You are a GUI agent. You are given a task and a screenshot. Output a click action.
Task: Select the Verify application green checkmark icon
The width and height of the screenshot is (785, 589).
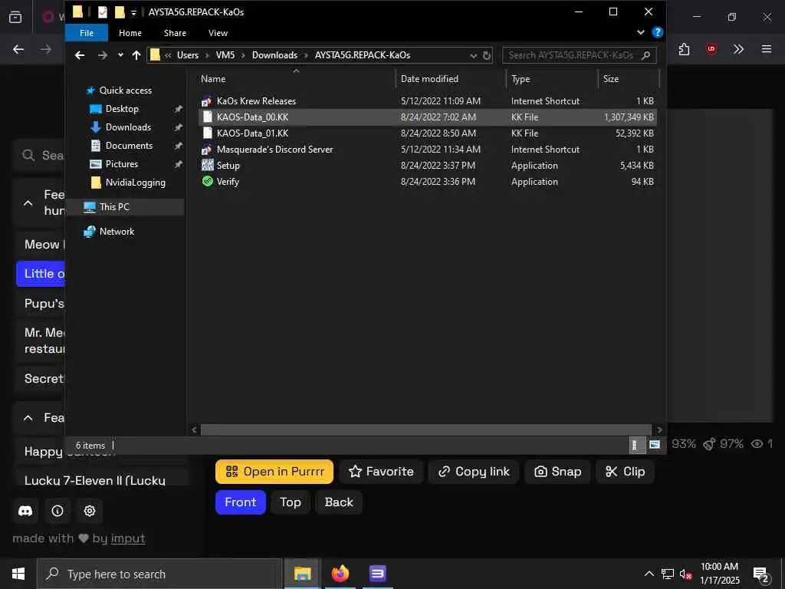(207, 181)
